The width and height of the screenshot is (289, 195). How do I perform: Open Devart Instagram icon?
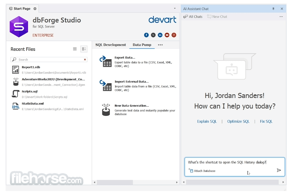point(174,35)
